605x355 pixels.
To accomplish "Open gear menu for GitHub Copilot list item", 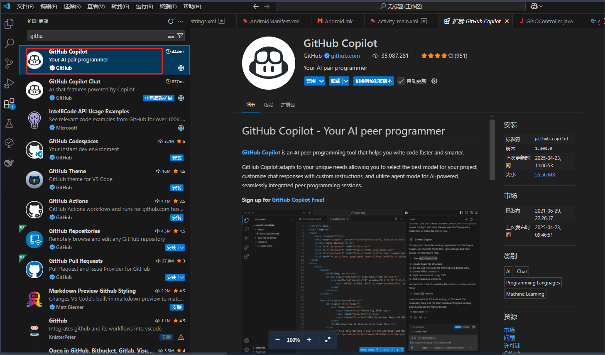I will [181, 68].
